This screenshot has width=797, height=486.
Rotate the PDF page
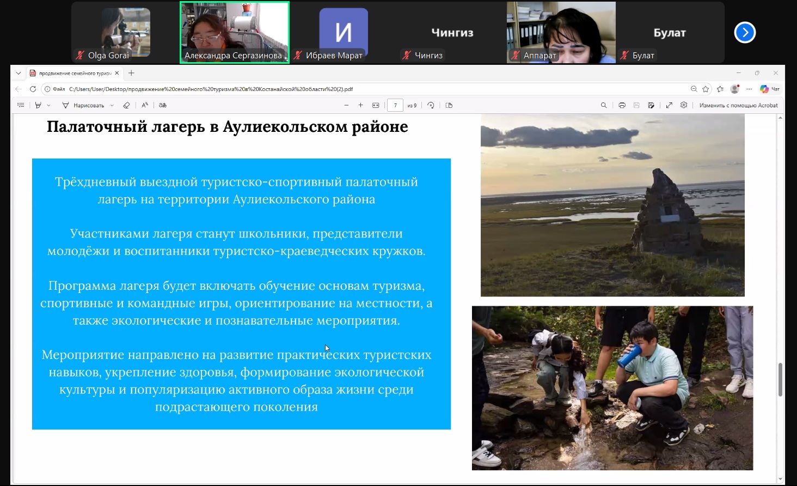(x=431, y=105)
